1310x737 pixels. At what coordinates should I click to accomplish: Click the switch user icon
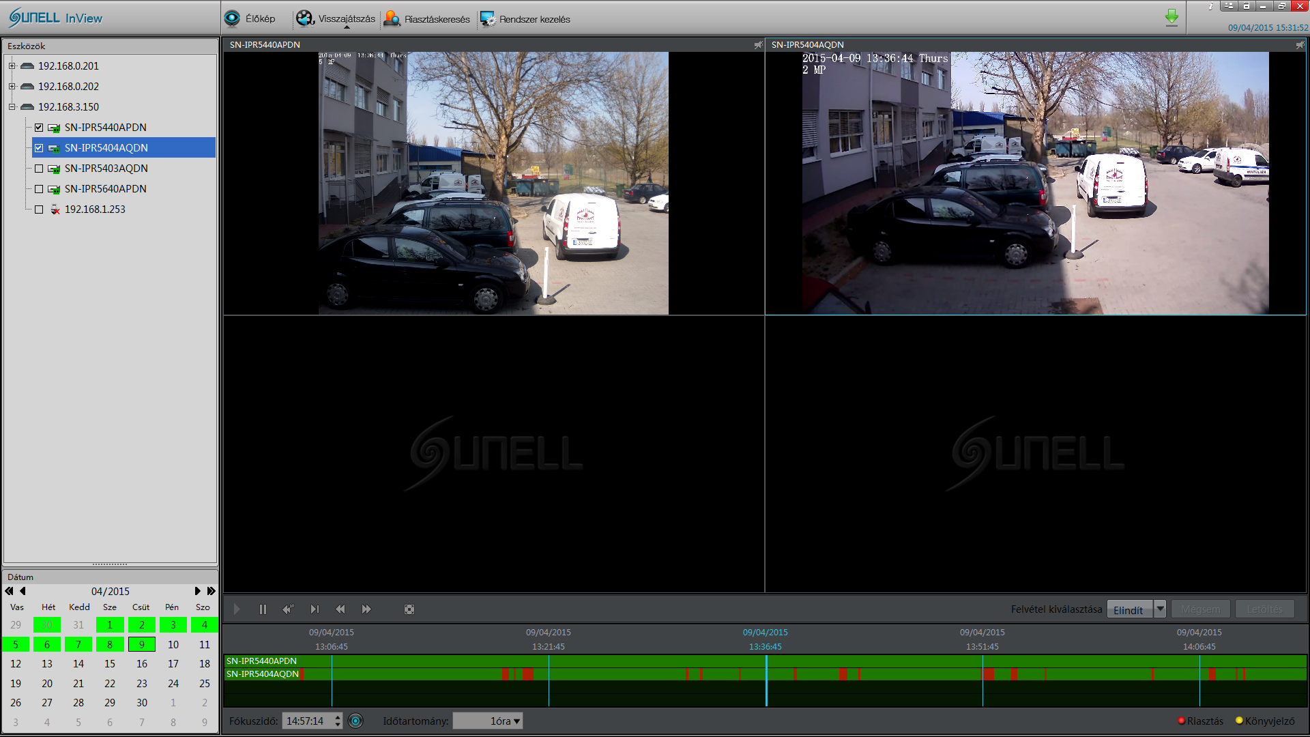point(1229,6)
